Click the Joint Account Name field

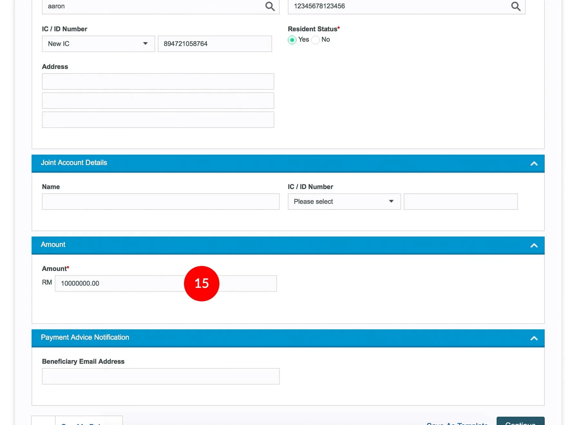160,202
